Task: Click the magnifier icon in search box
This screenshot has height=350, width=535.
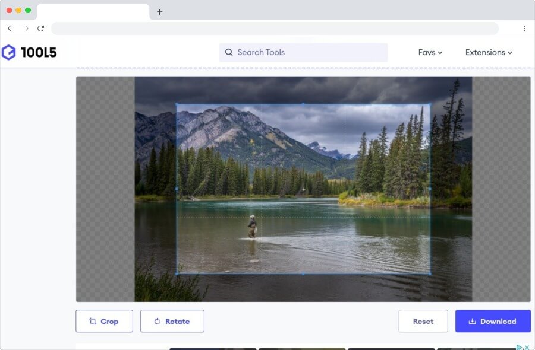Action: [x=229, y=52]
